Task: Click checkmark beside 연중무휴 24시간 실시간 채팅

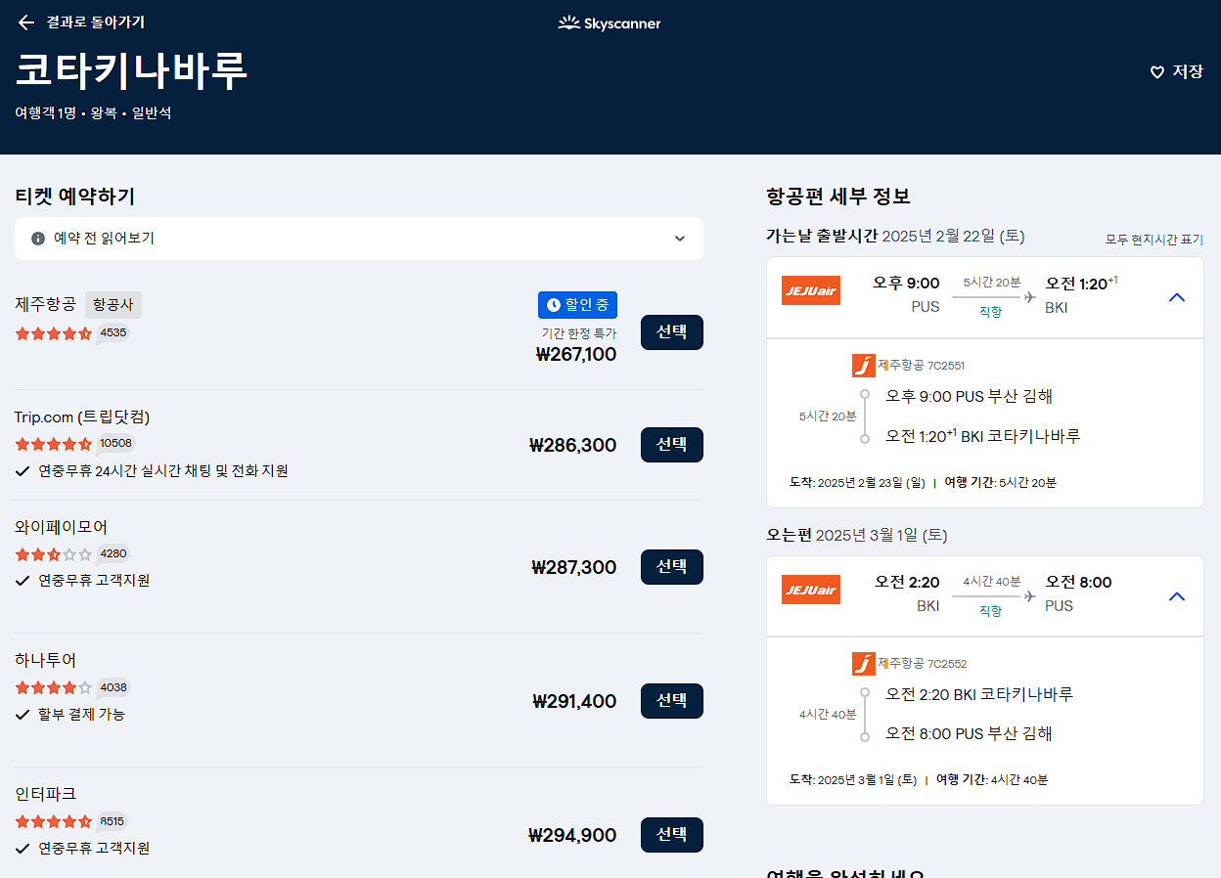Action: 23,471
